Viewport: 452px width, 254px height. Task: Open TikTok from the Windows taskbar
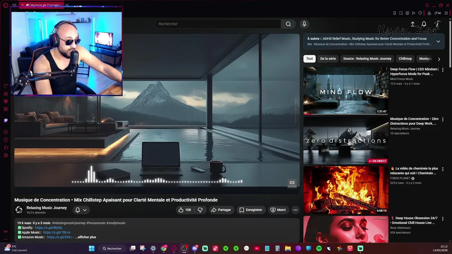[x=215, y=248]
